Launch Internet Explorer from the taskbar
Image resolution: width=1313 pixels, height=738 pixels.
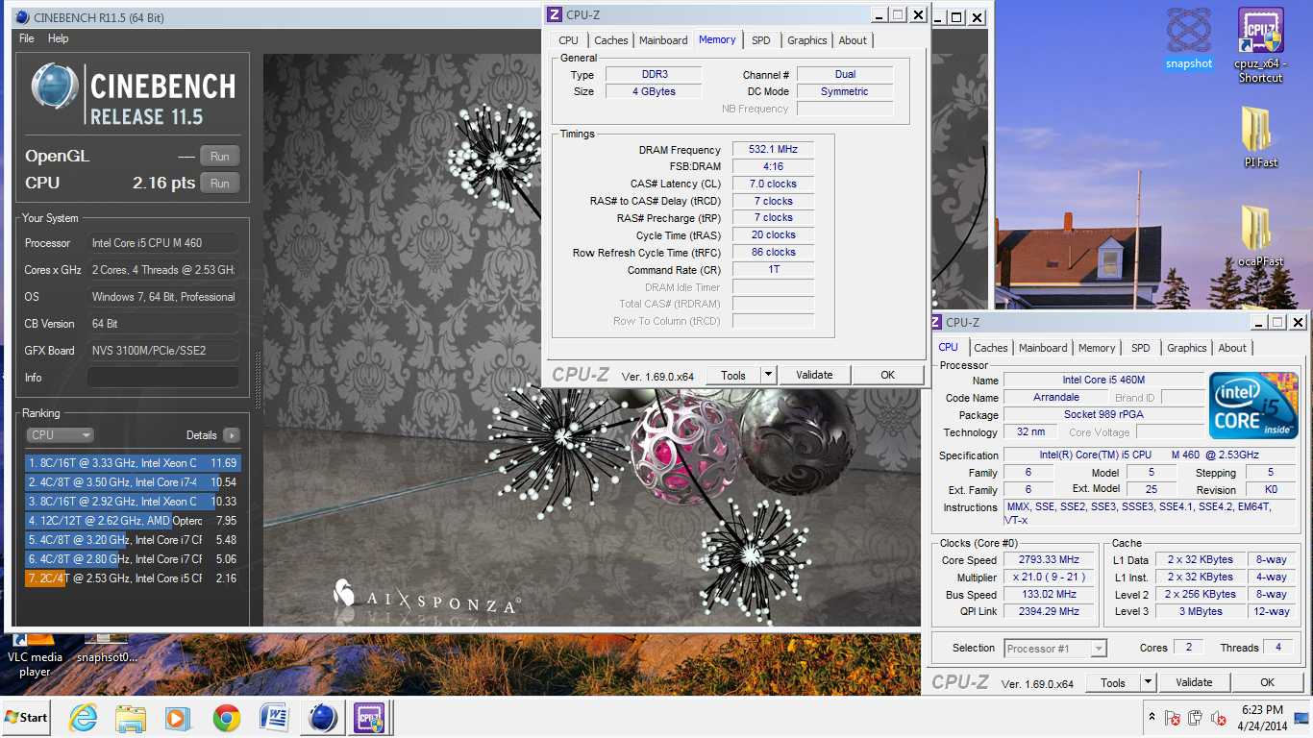coord(84,718)
